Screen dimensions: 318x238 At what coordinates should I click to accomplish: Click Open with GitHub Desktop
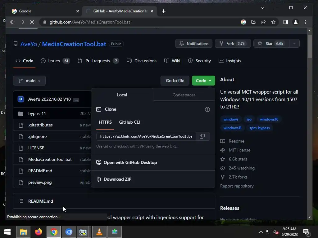130,162
